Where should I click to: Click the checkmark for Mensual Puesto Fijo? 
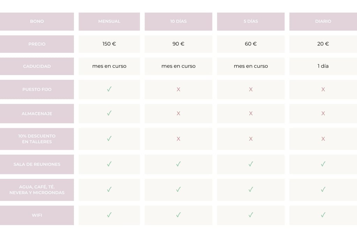click(x=109, y=89)
